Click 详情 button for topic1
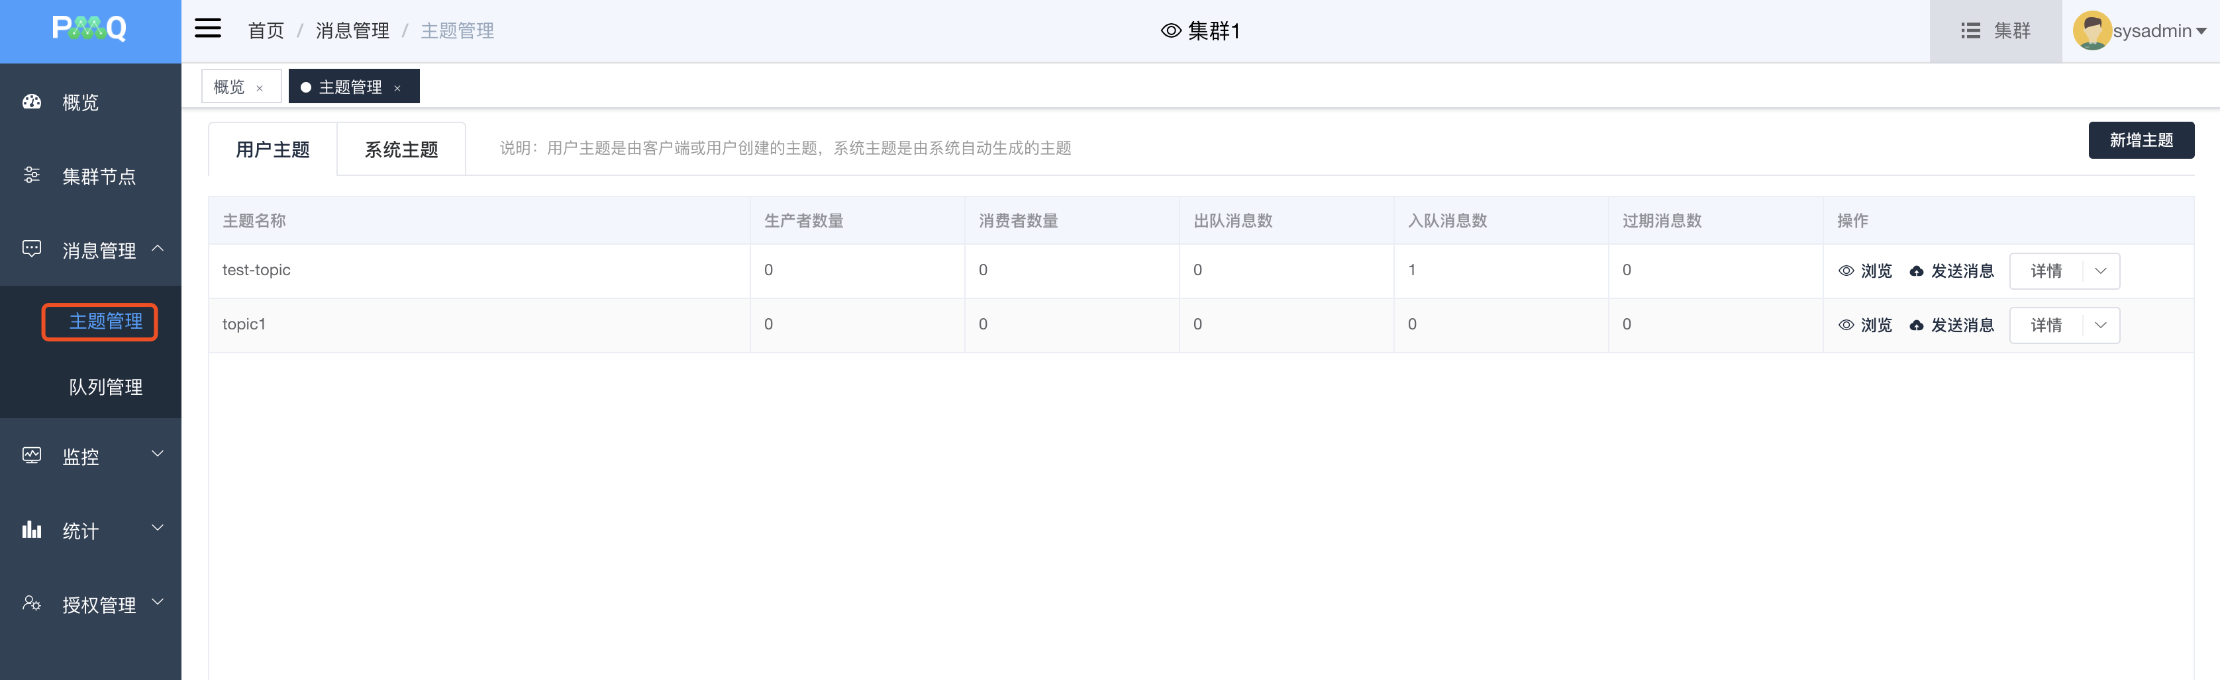The image size is (2220, 680). 2046,325
